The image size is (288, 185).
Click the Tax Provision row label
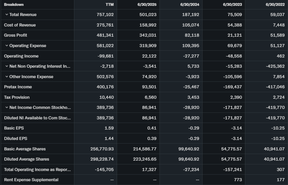coord(17,97)
